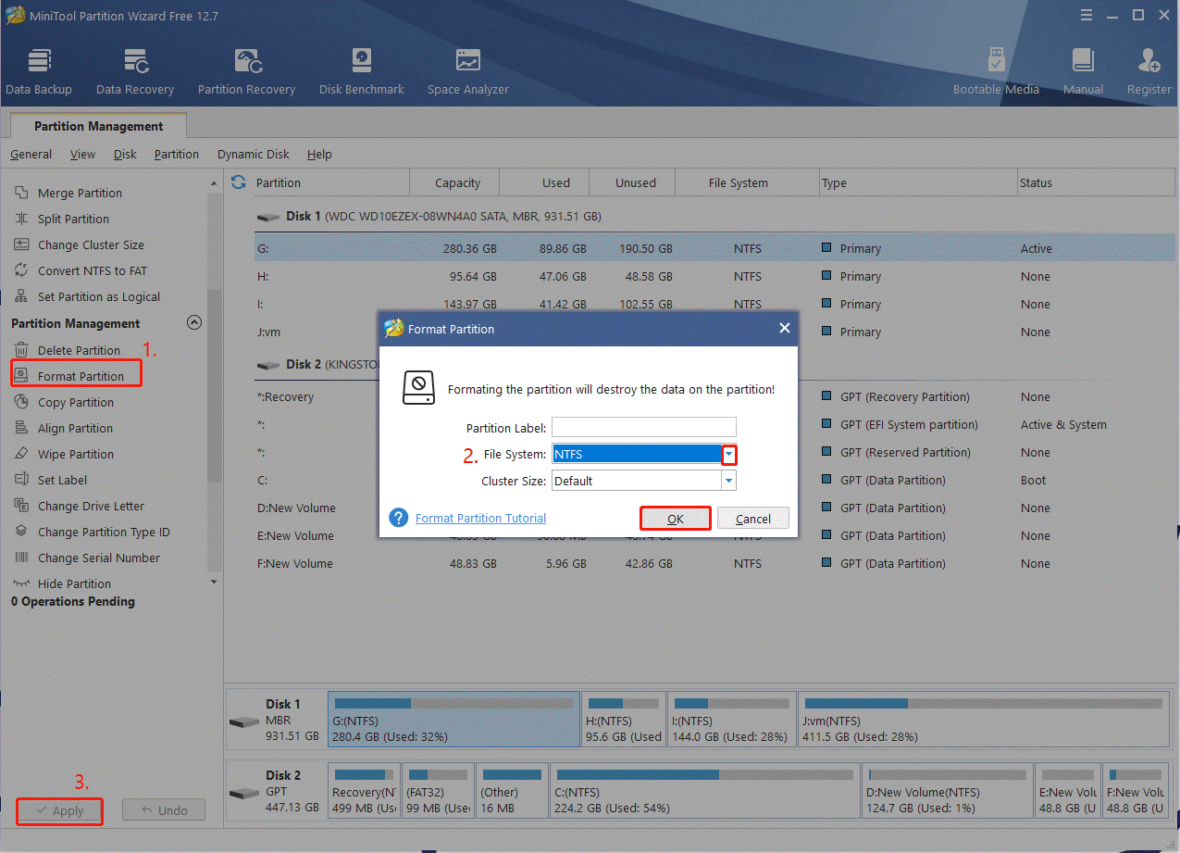Viewport: 1180px width, 853px height.
Task: Select H:(NTFS) block in disk map
Action: [x=625, y=720]
